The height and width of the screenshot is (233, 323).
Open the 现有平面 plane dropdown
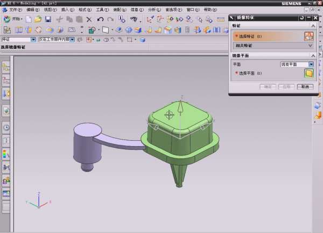[x=311, y=64]
